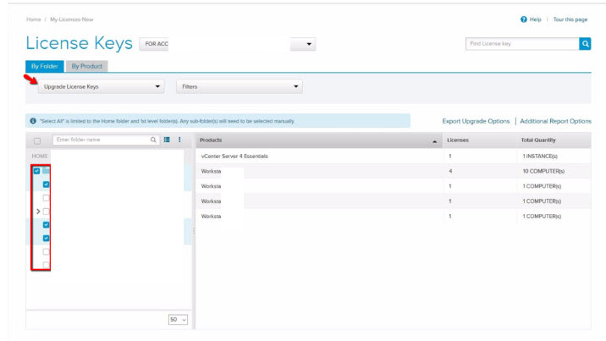This screenshot has height=341, width=606.
Task: Expand the collapsed folder with the chevron arrow
Action: [37, 211]
